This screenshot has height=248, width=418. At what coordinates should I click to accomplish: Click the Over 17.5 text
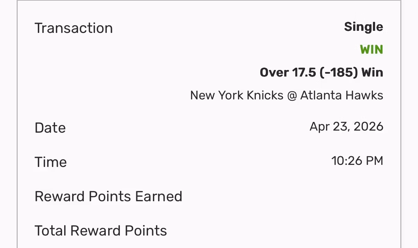(288, 73)
